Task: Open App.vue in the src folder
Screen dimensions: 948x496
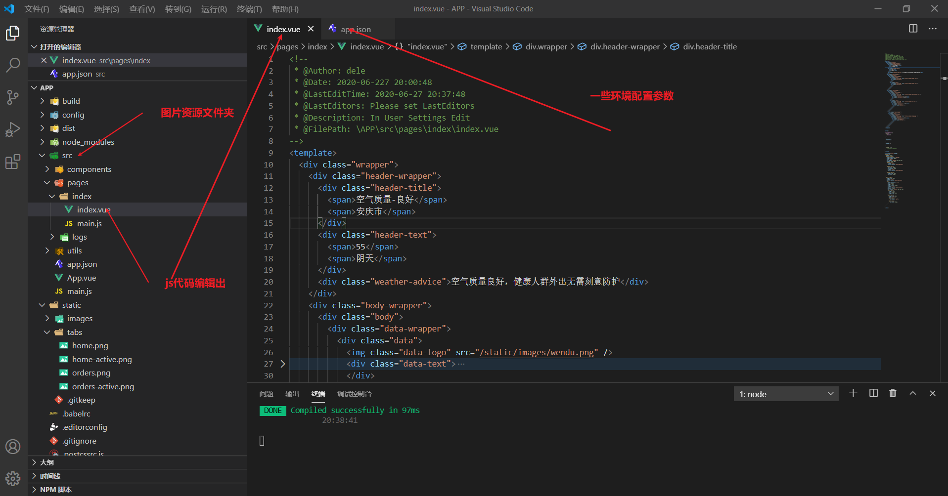Action: [x=137, y=278]
